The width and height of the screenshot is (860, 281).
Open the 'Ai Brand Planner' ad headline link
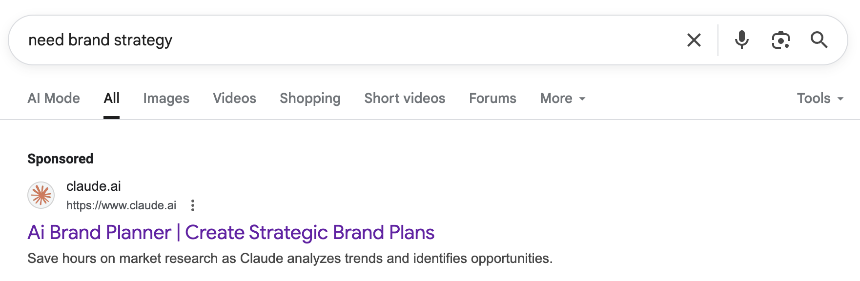click(231, 233)
